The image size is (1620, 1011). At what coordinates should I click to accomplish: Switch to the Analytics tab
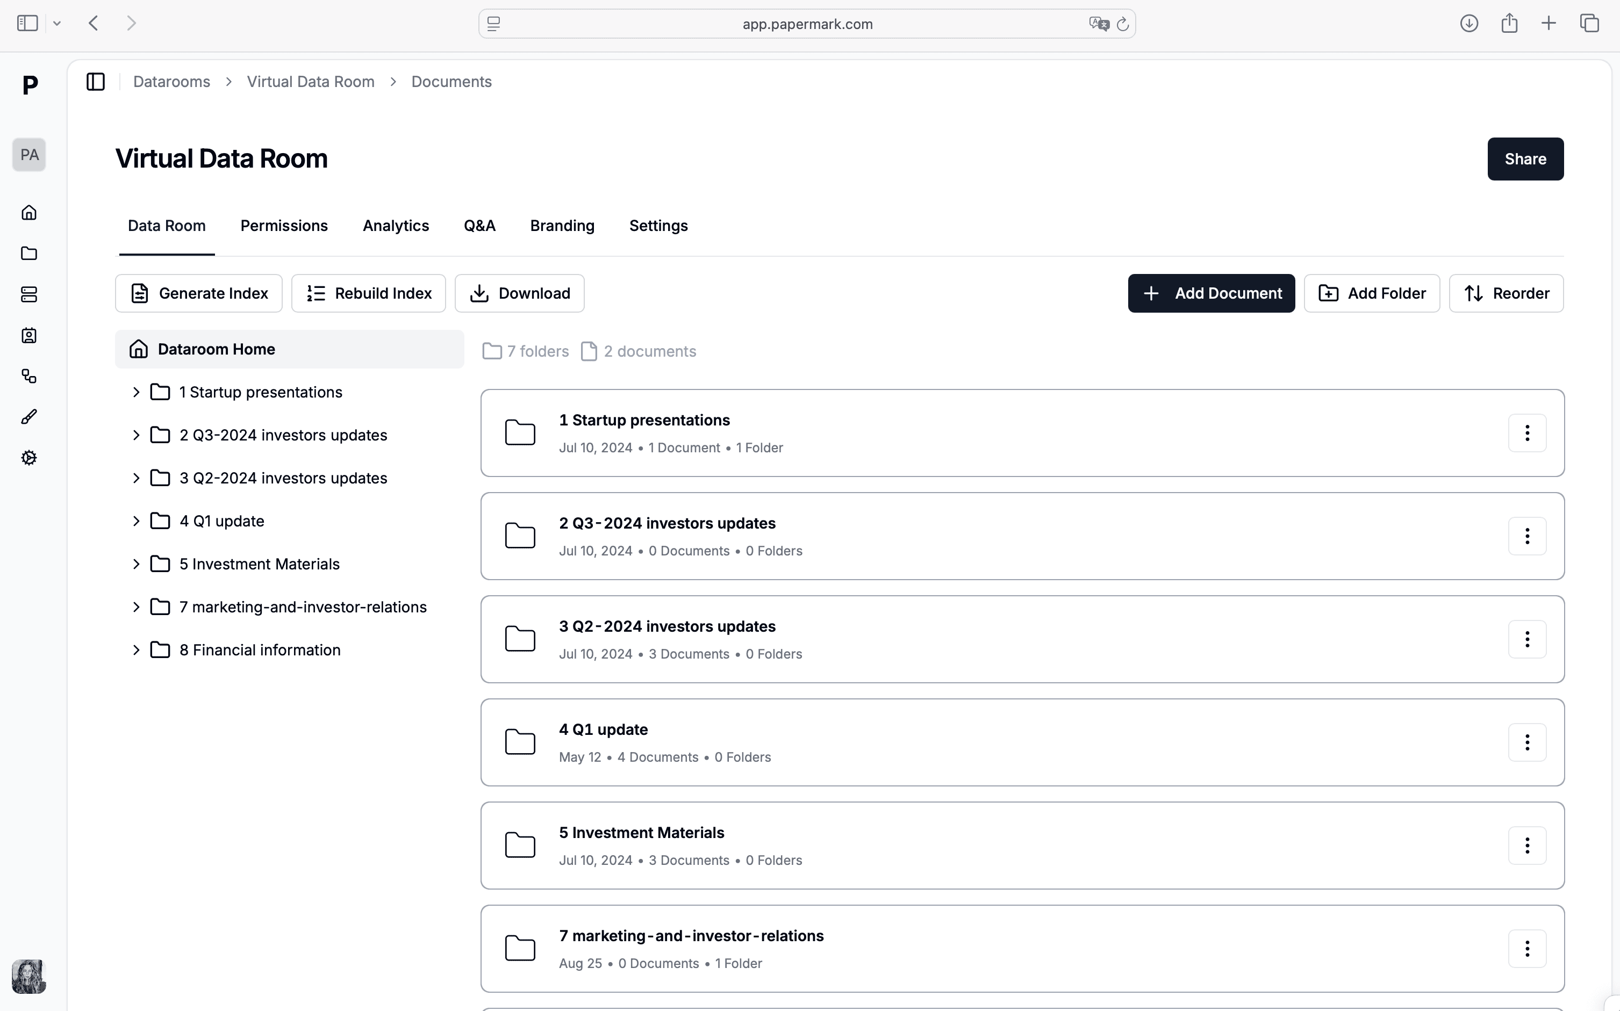point(396,225)
